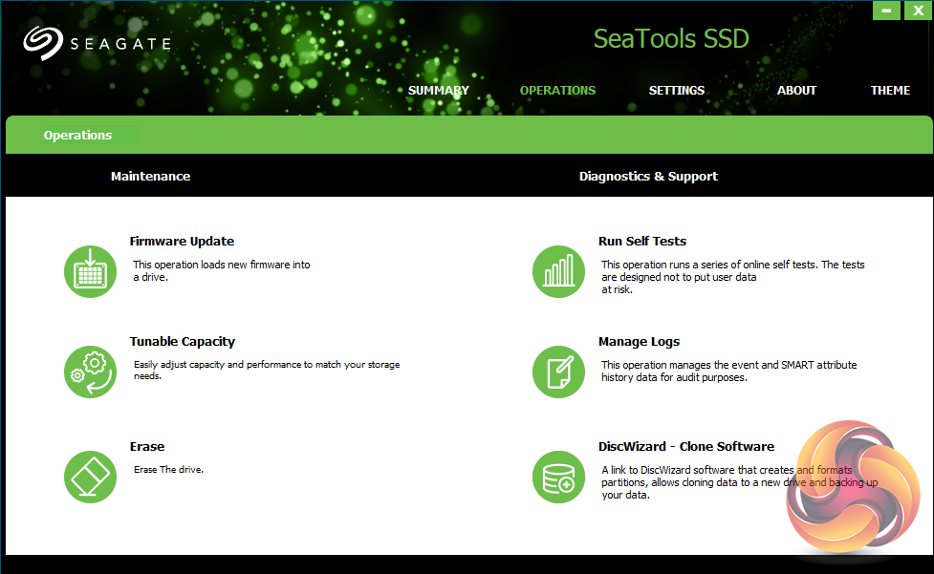The image size is (934, 574).
Task: Click the Seagate logo
Action: pos(98,43)
